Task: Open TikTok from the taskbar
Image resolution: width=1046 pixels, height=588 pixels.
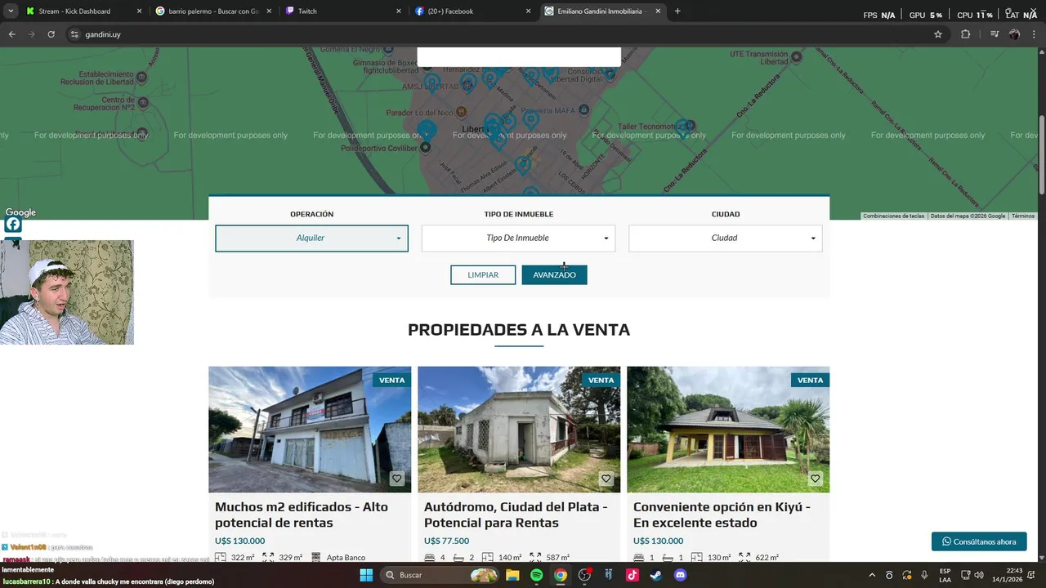Action: coord(632,575)
